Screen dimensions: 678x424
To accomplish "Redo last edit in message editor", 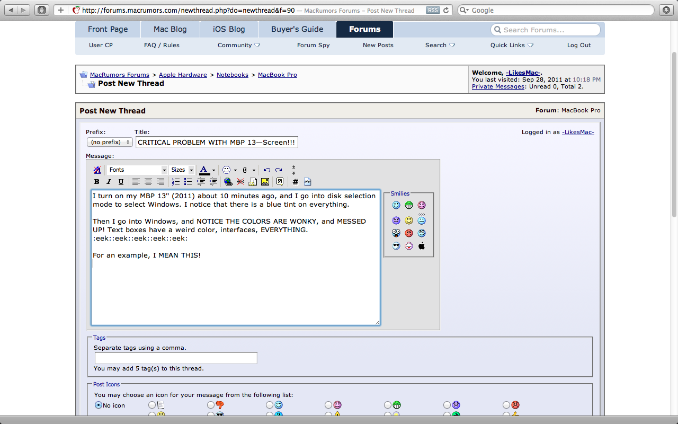I will pyautogui.click(x=279, y=170).
